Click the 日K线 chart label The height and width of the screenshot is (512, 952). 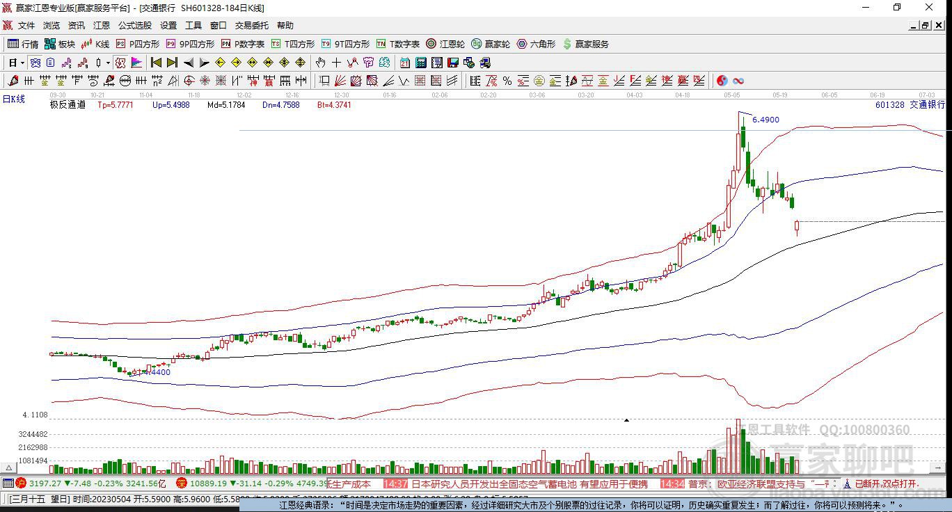tap(14, 99)
